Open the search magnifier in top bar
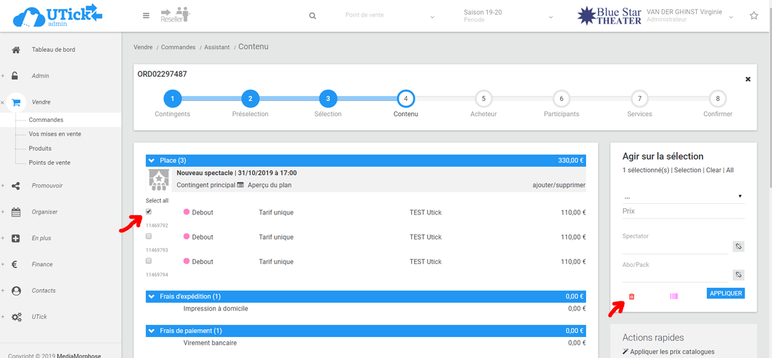This screenshot has width=772, height=358. click(x=312, y=16)
